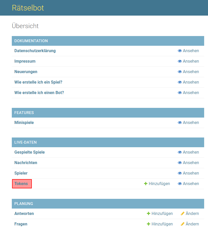Screen dimensions: 208x229
Task: Click the eye icon for Gespielte Spiele
Action: [180, 152]
